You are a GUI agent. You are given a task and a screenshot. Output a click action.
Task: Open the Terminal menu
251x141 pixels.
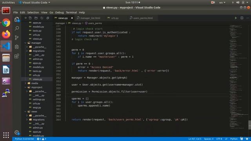click(71, 13)
